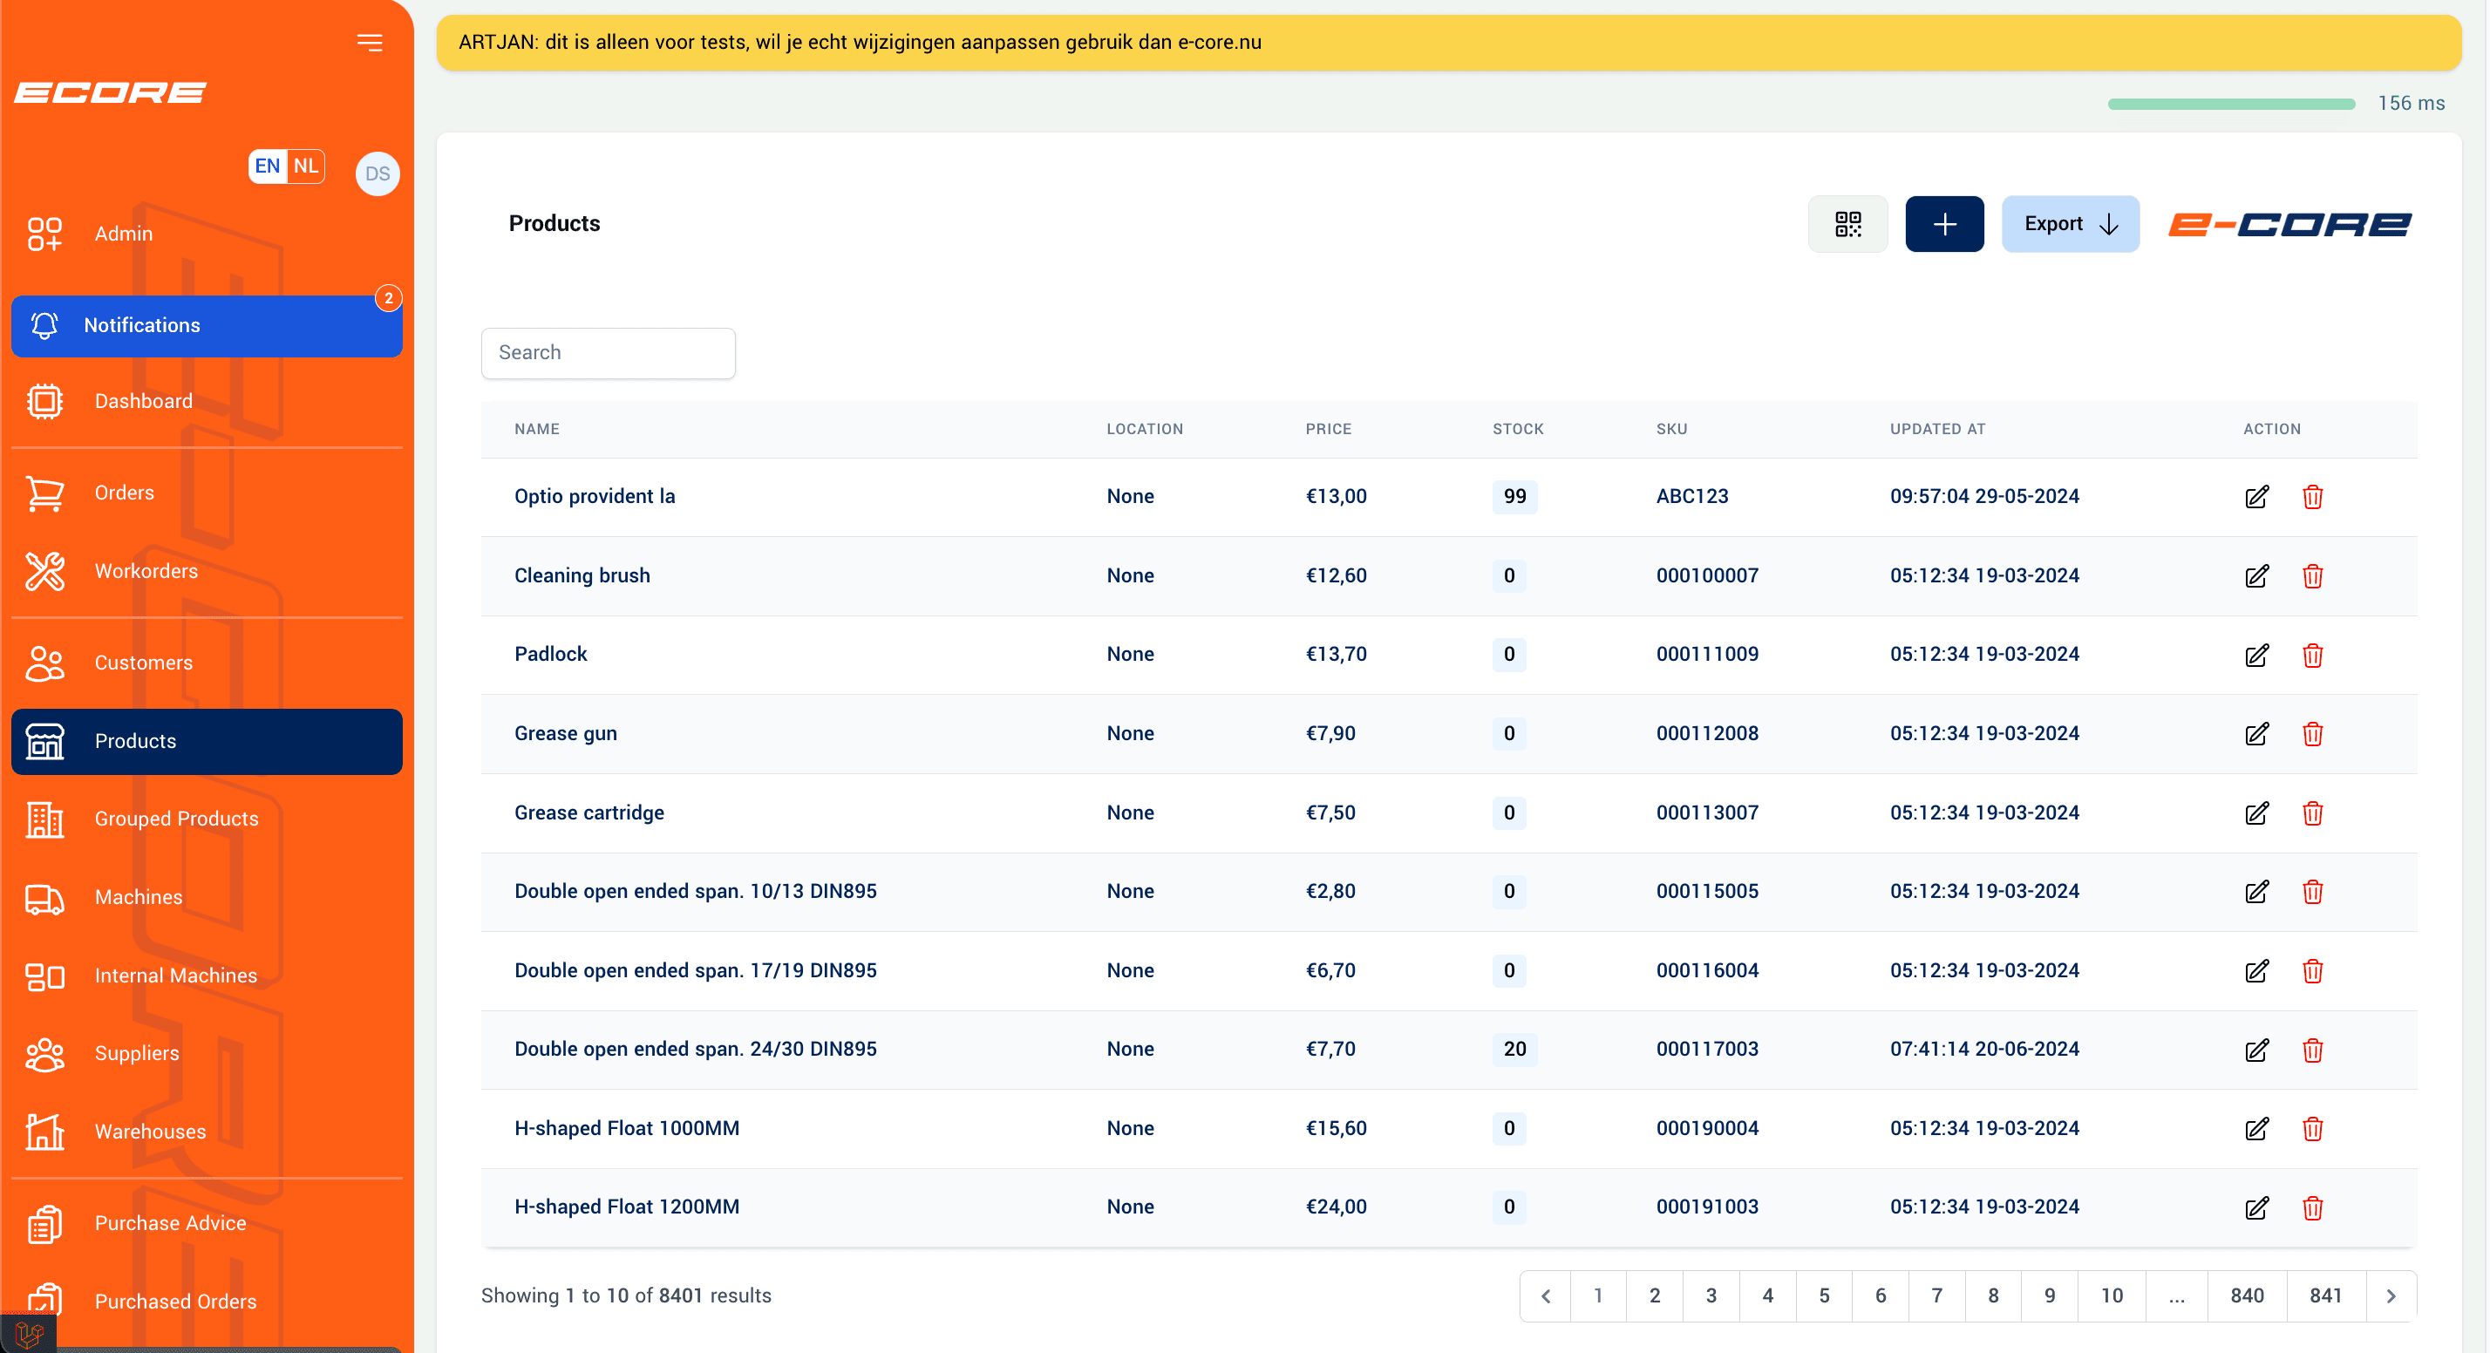Screen dimensions: 2490x1353
Task: Open Warehouses in sidebar
Action: coord(207,1132)
